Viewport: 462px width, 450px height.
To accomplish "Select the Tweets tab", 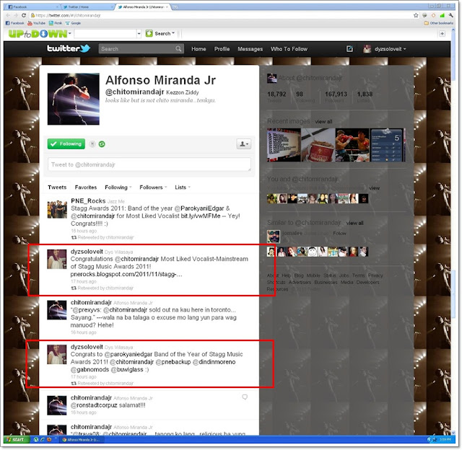I will [57, 187].
